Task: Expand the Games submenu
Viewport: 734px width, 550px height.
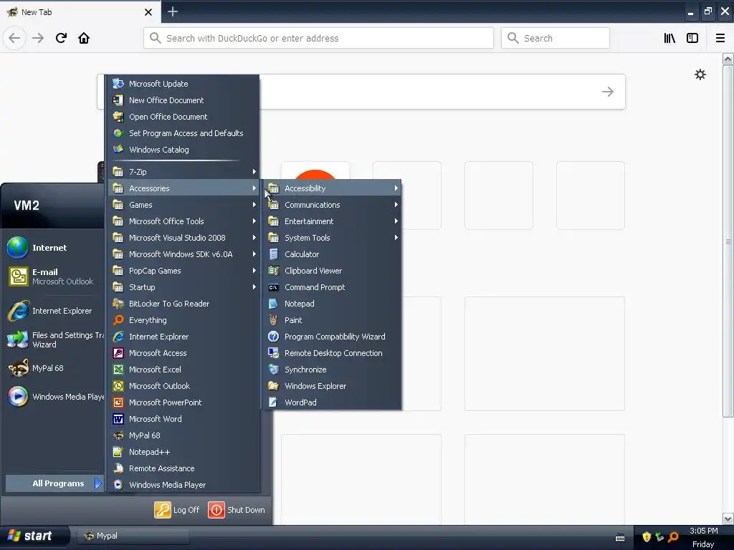Action: click(183, 205)
